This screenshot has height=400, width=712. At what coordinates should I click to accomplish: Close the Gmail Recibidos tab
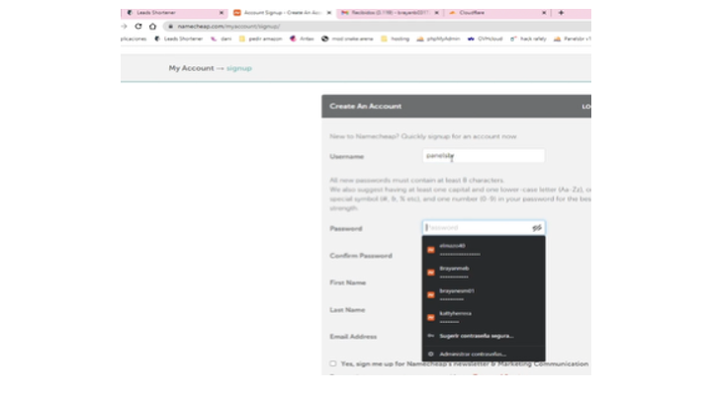pyautogui.click(x=436, y=13)
